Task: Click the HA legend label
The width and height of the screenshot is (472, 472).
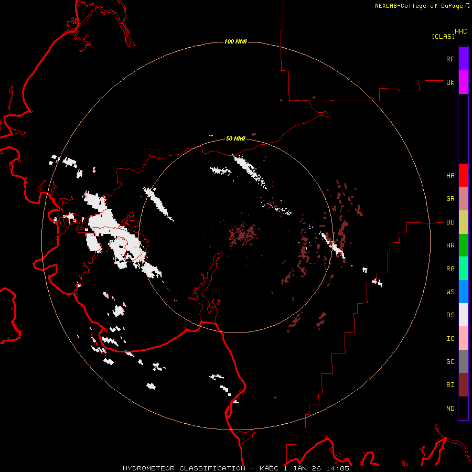Action: (x=450, y=176)
